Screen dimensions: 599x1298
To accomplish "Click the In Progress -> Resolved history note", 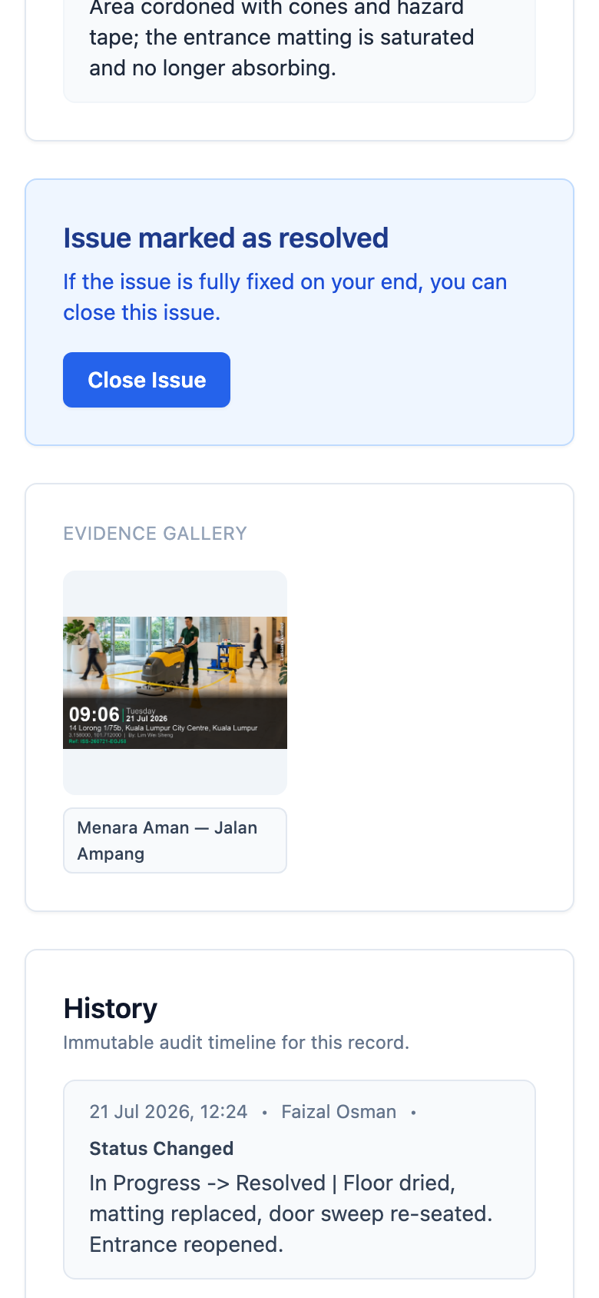I will click(x=291, y=1213).
